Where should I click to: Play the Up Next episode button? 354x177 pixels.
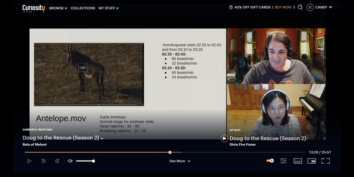224,139
